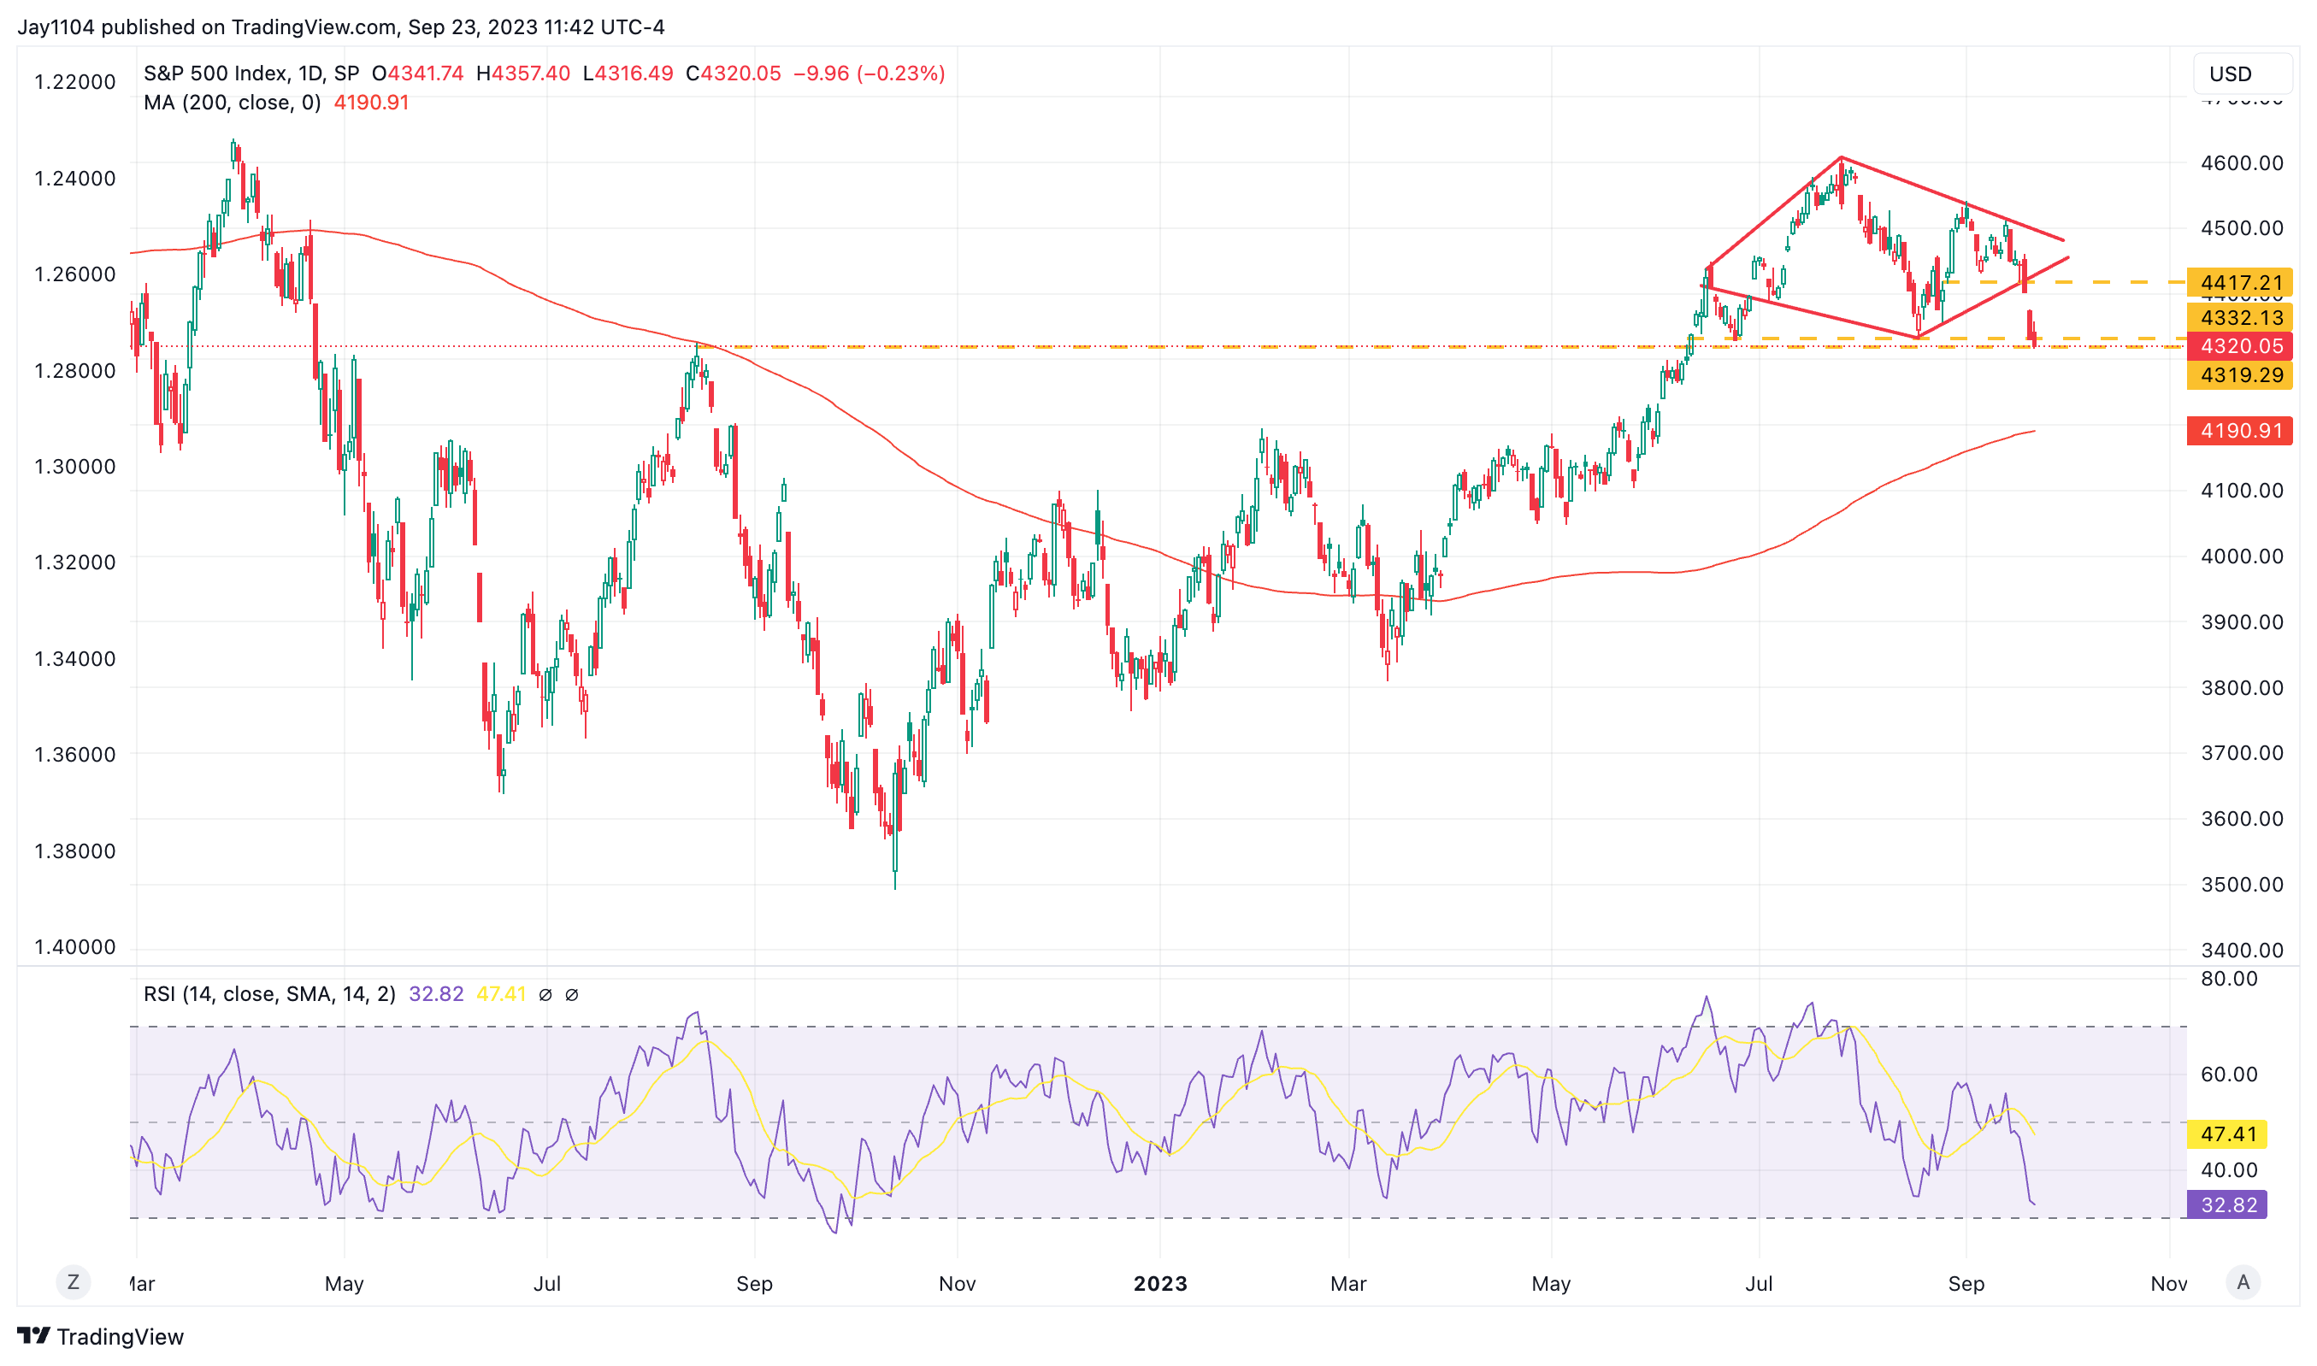This screenshot has height=1366, width=2317.
Task: Click the low value L4316.49 in the header
Action: tap(628, 74)
